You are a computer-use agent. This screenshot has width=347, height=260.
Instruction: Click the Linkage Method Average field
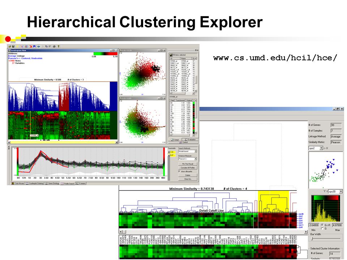[x=336, y=136]
